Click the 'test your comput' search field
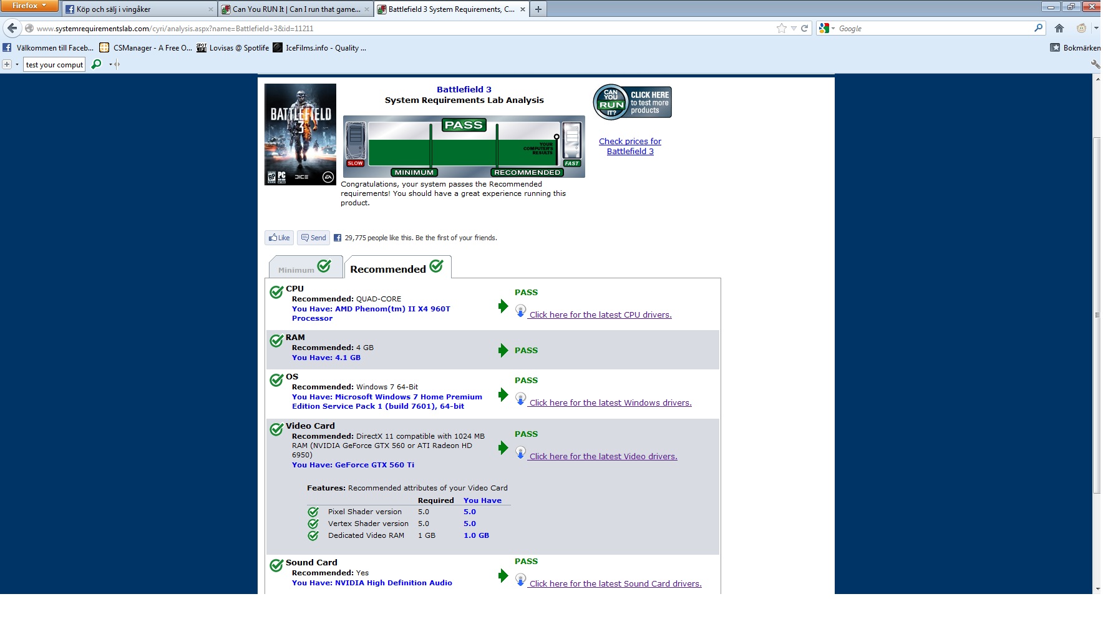1103x619 pixels. coord(54,64)
